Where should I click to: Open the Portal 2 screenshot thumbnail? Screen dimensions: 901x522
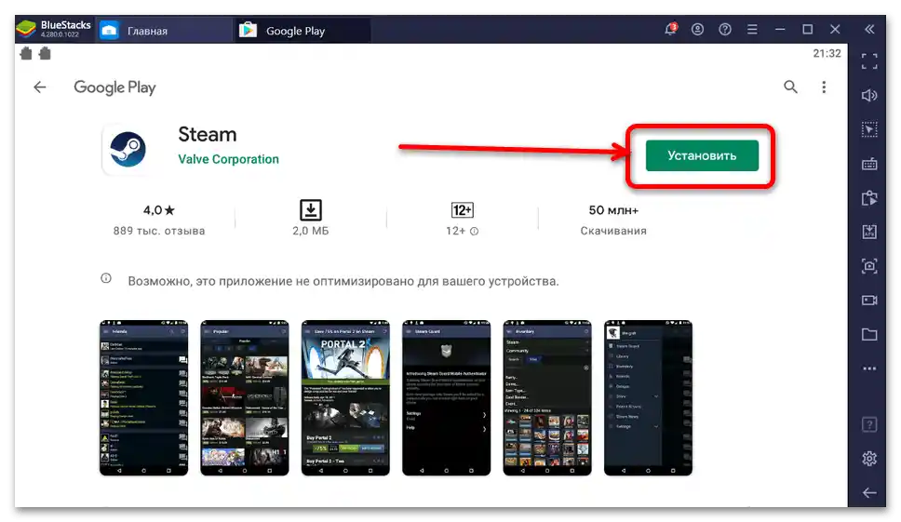pos(345,397)
